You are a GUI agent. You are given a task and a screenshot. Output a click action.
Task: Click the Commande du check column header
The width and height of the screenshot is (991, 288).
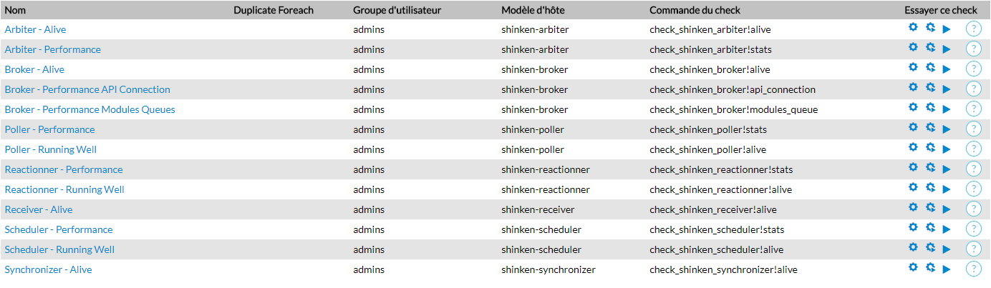[695, 10]
